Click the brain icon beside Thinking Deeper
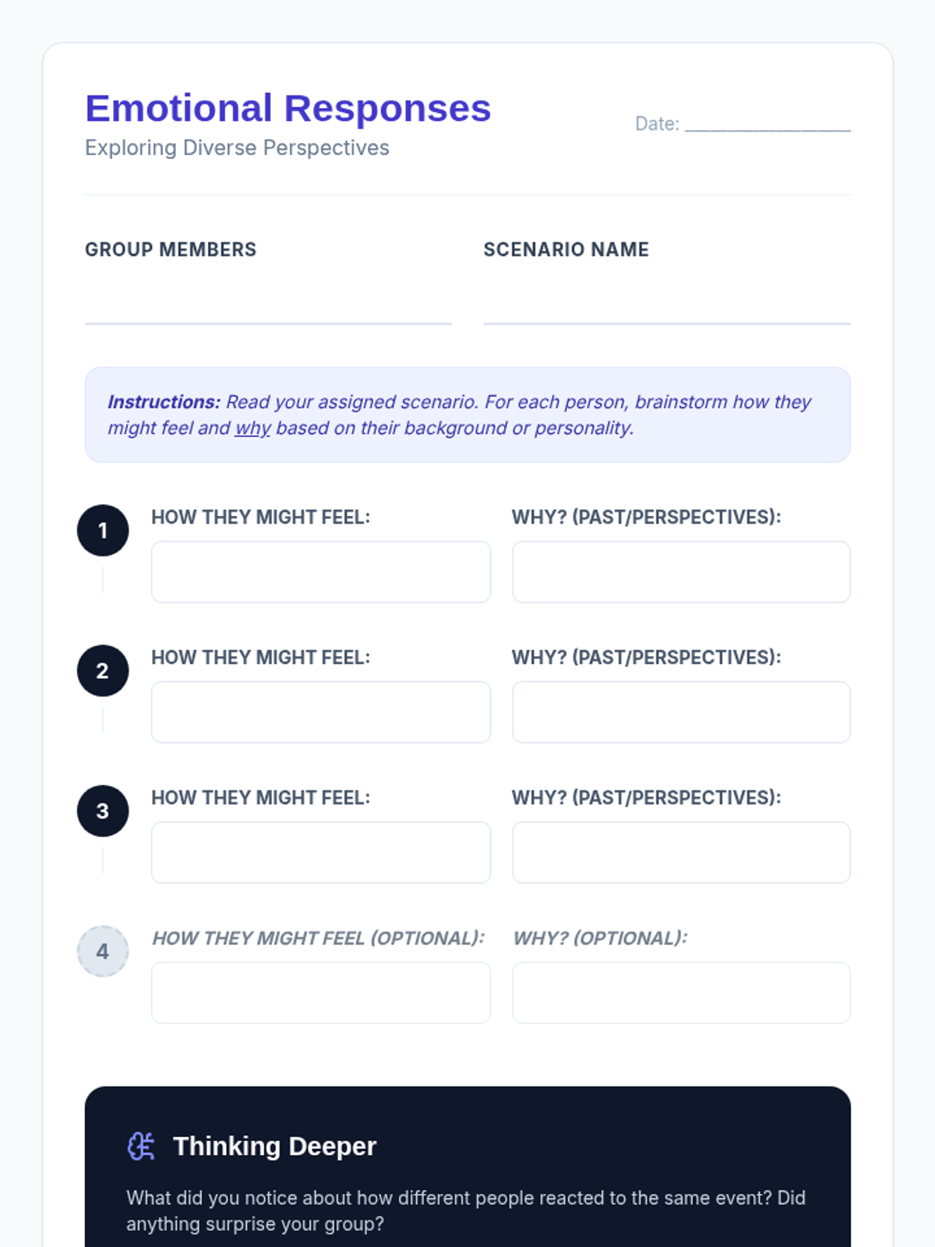Image resolution: width=935 pixels, height=1247 pixels. [x=141, y=1146]
